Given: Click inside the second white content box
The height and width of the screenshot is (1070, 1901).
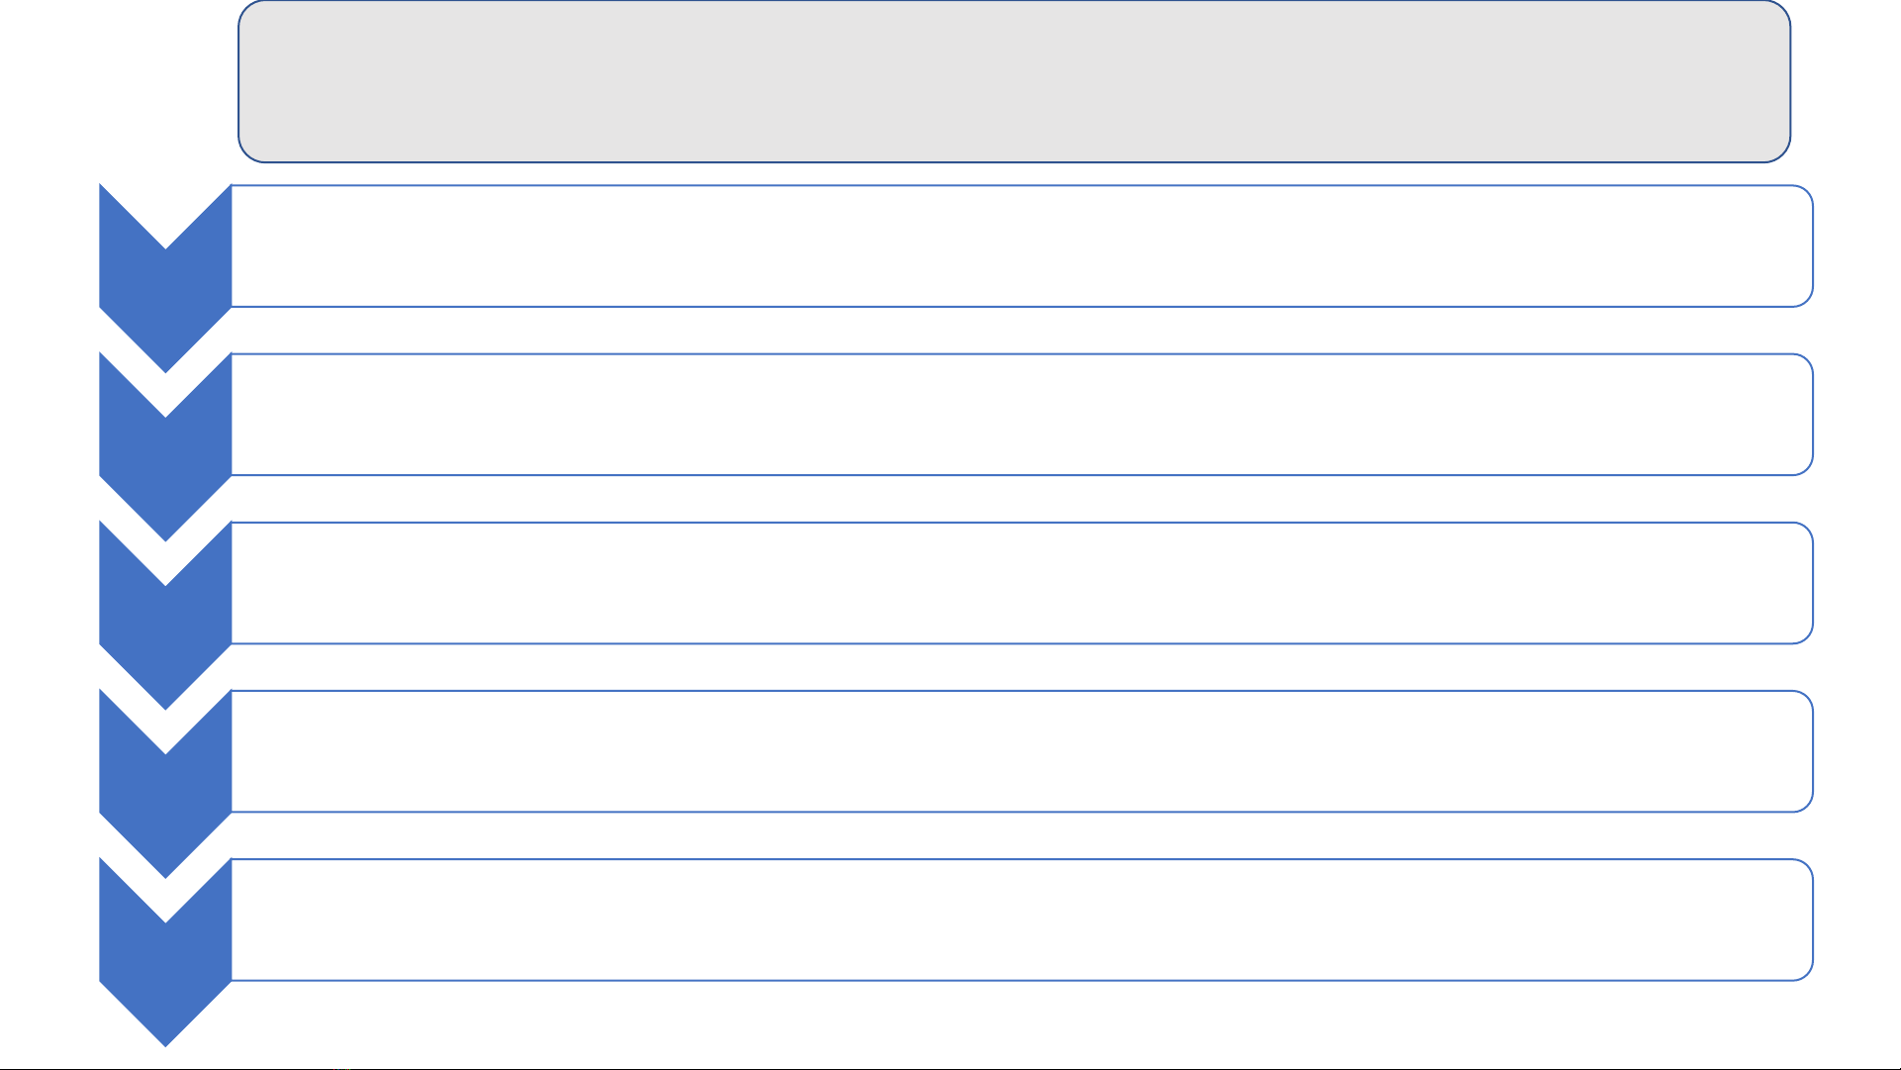Looking at the screenshot, I should coord(1022,414).
